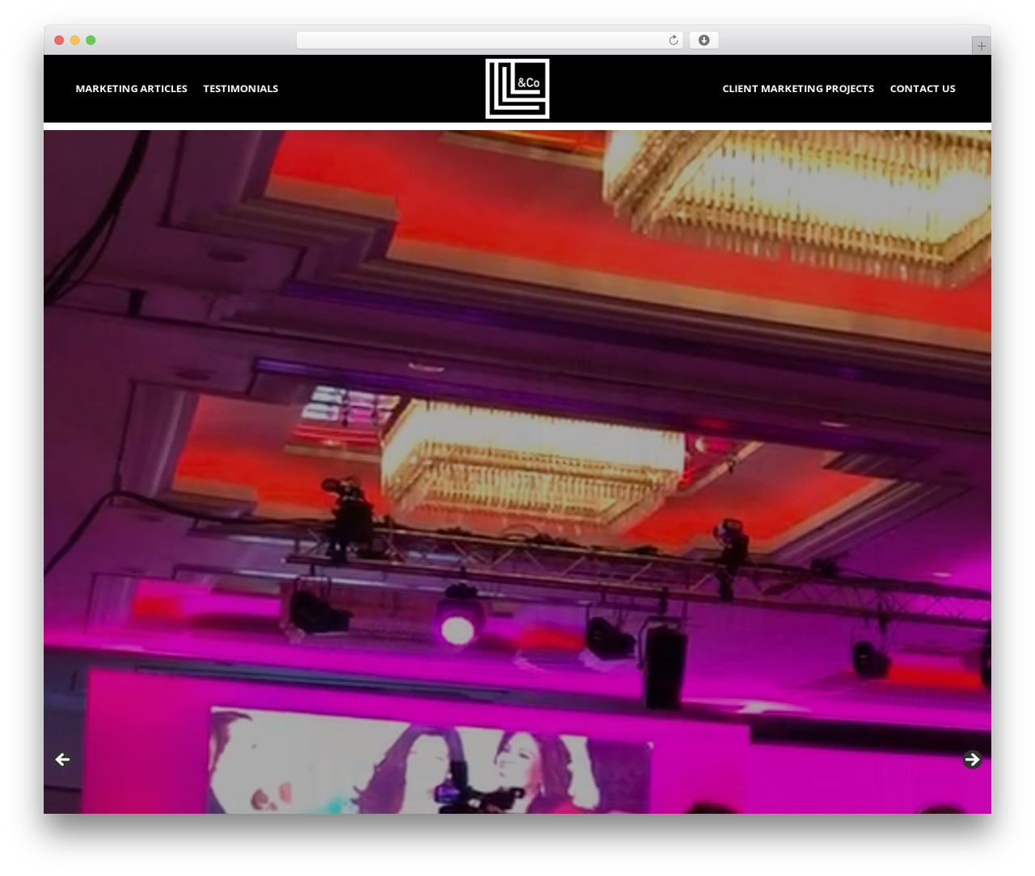
Task: Click the video screen showing women
Action: (x=429, y=760)
